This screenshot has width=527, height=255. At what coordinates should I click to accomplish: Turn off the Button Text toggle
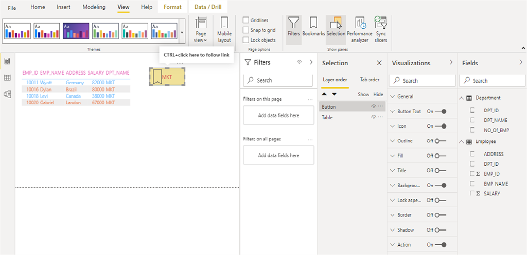[x=441, y=112]
